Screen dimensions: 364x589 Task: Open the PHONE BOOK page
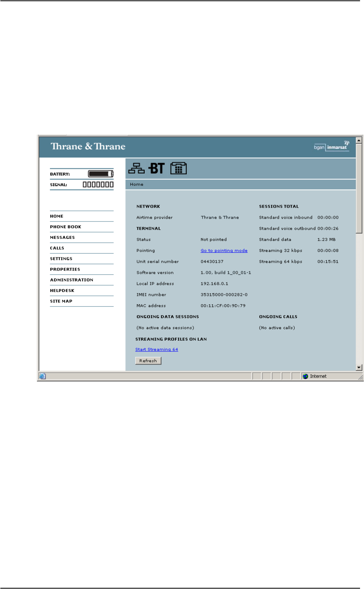click(x=65, y=227)
